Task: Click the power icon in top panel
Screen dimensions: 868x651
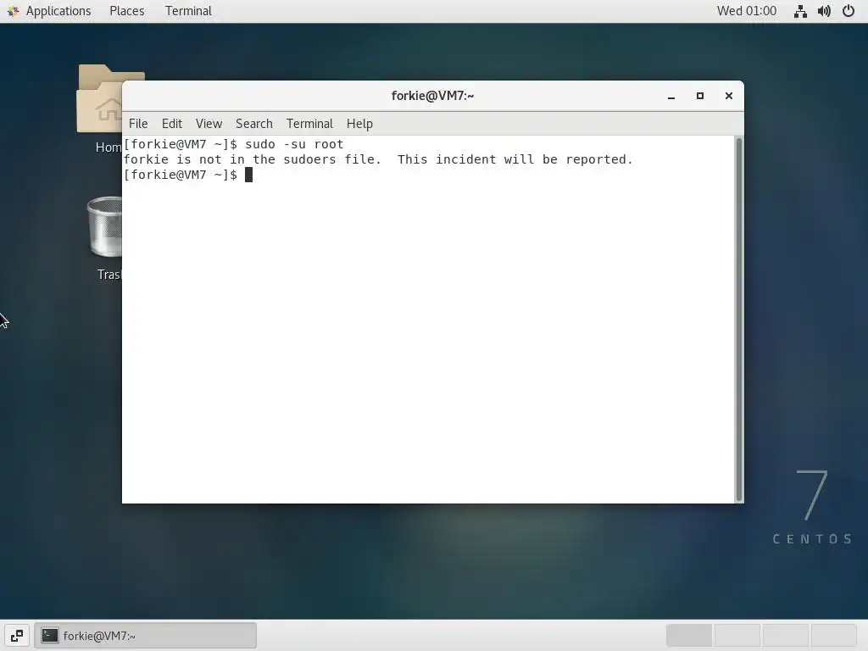Action: coord(848,11)
